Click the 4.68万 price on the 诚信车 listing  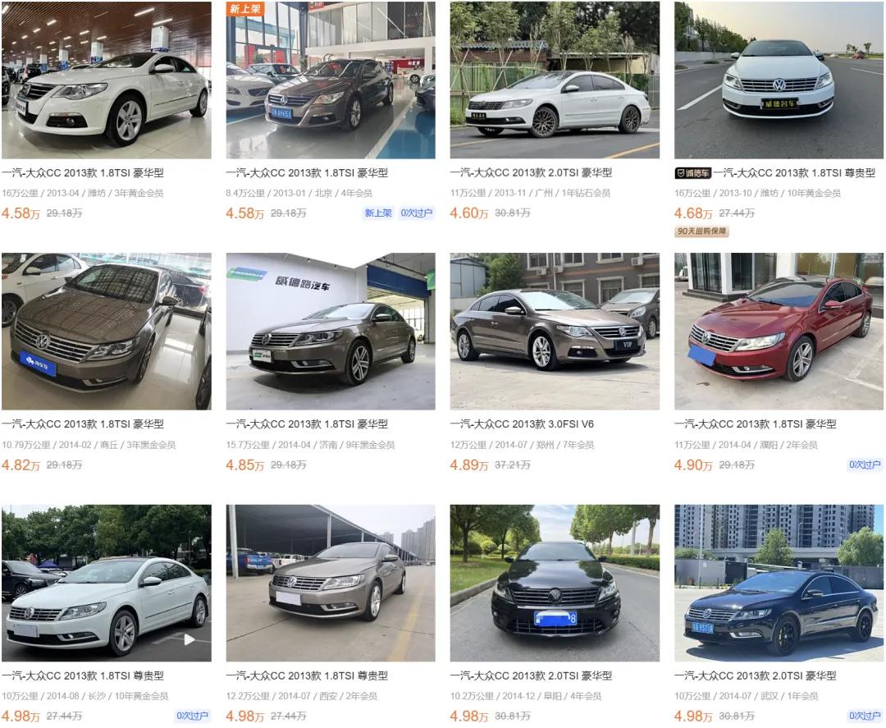(692, 213)
